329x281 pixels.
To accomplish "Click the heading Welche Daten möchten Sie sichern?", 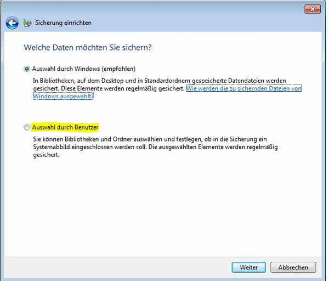I will coord(88,47).
